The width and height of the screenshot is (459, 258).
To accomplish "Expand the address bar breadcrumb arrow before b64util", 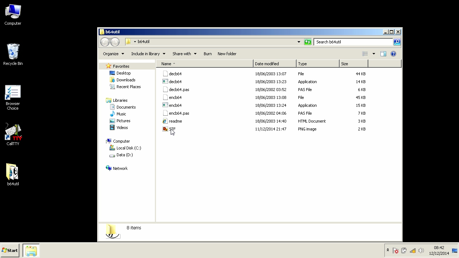I will (x=135, y=42).
